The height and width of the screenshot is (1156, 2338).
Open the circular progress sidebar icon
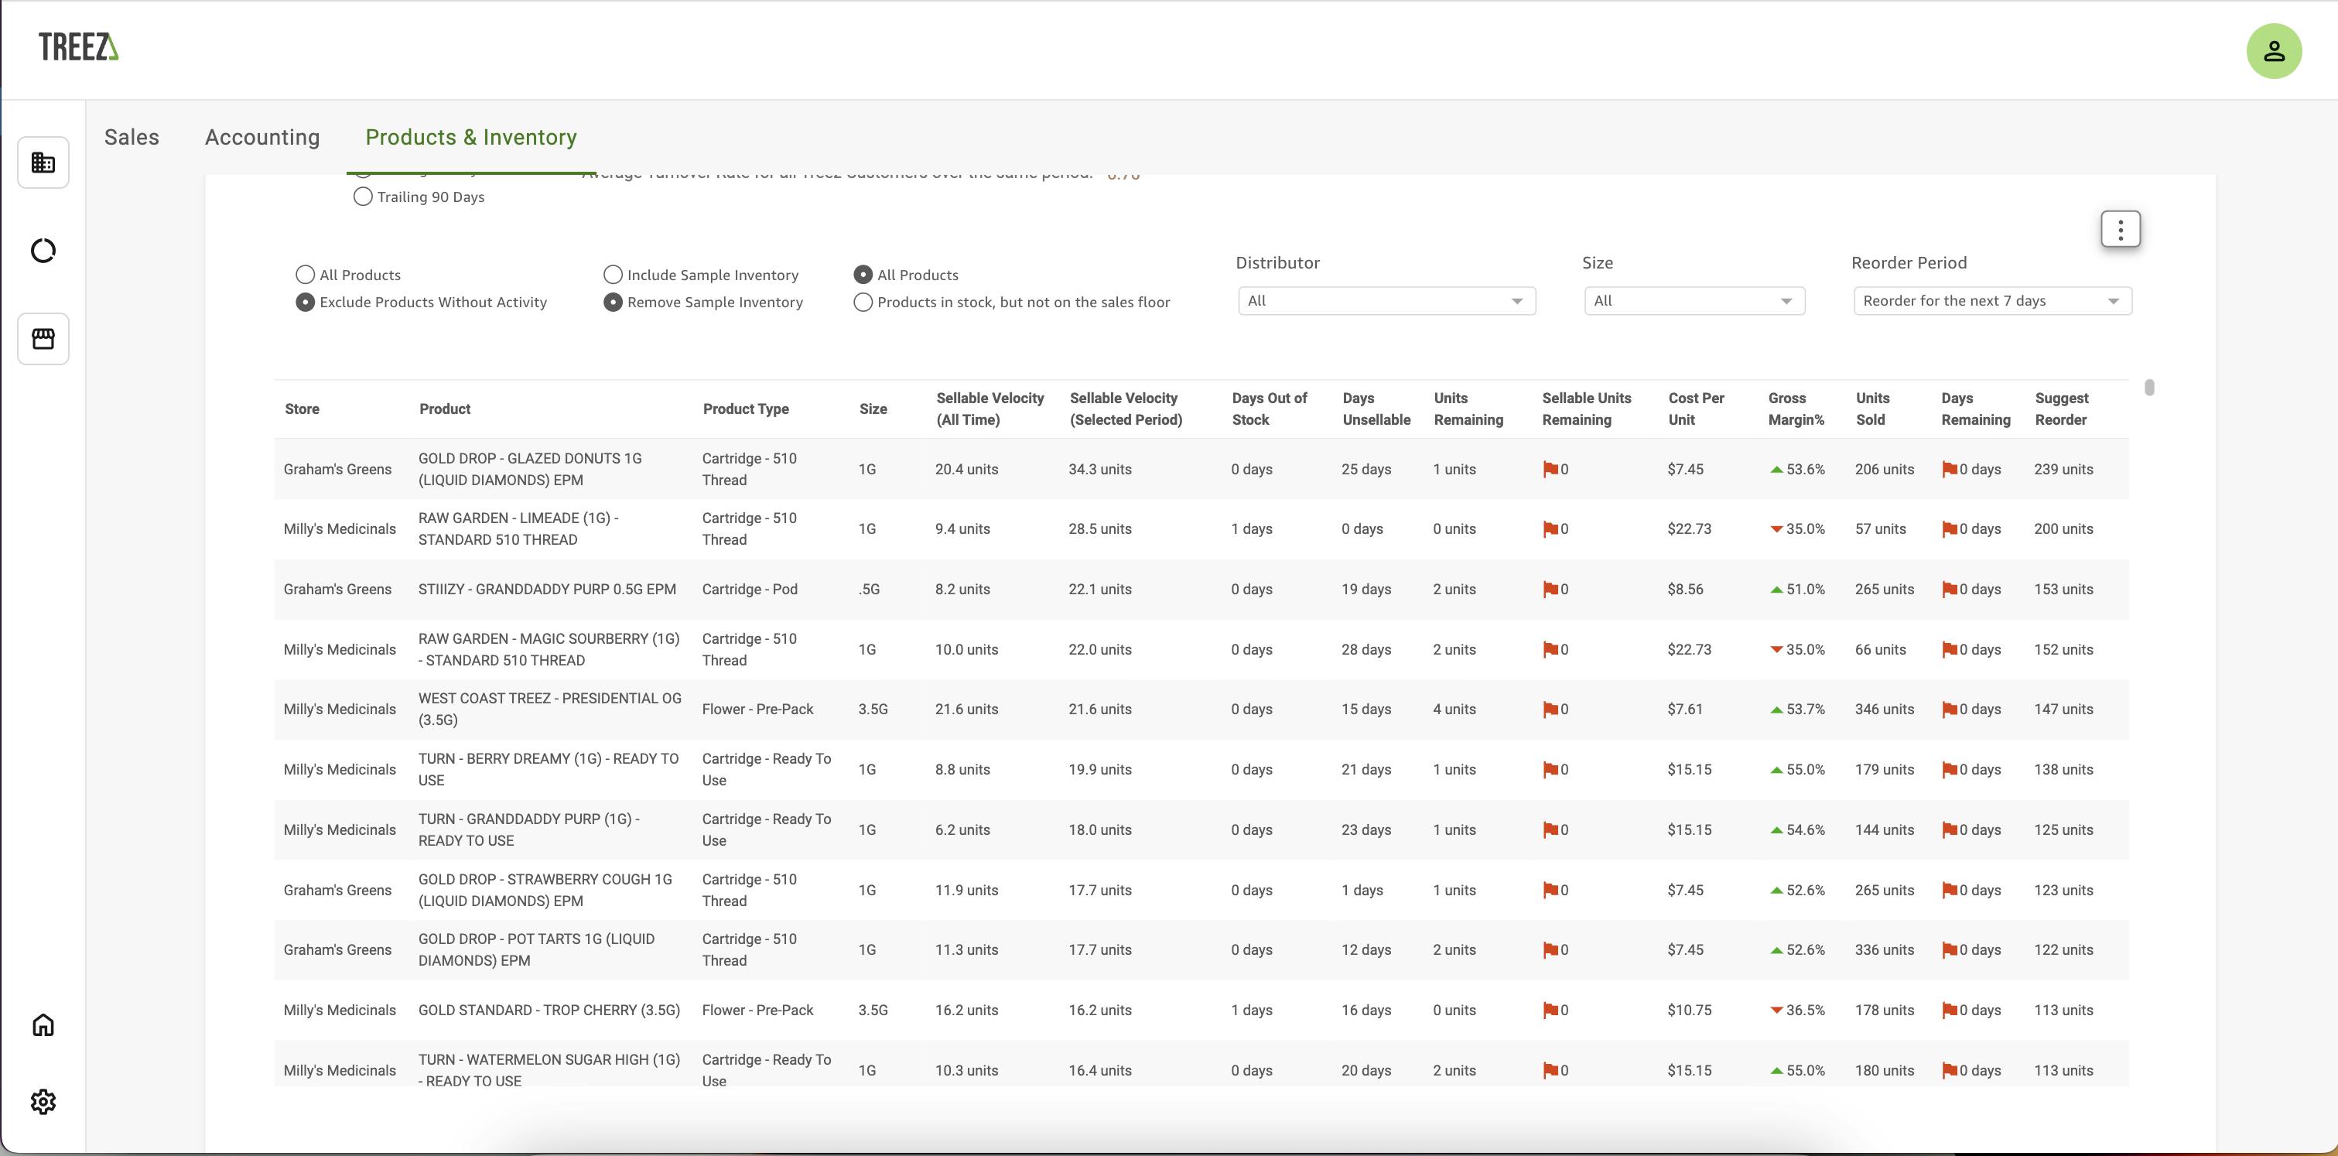(43, 251)
